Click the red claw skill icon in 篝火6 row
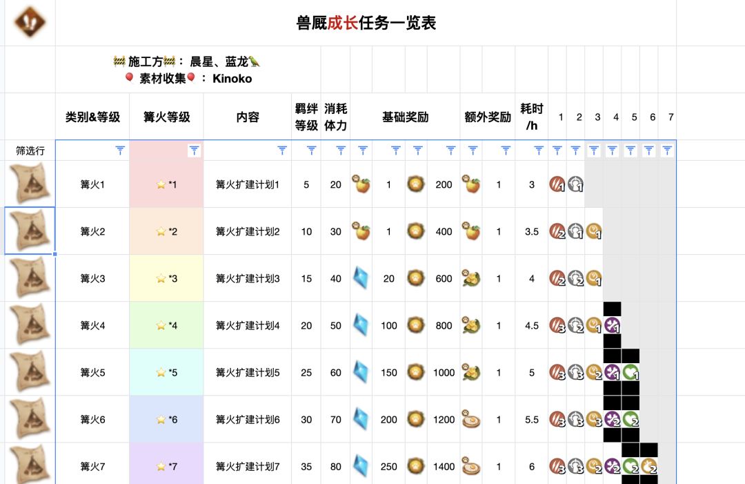745x484 pixels. (x=557, y=419)
